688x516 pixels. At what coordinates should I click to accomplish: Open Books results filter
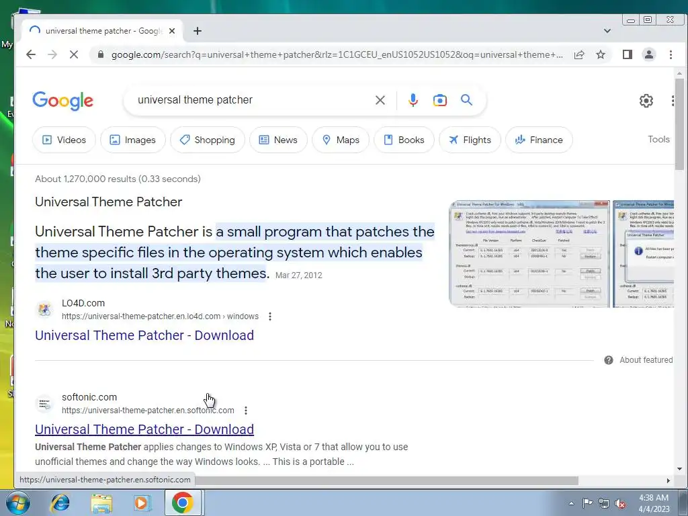pyautogui.click(x=404, y=140)
